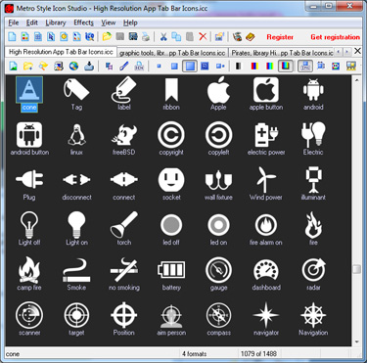The height and width of the screenshot is (363, 367).
Task: Show previous tabs with left tab arrow
Action: pyautogui.click(x=339, y=52)
